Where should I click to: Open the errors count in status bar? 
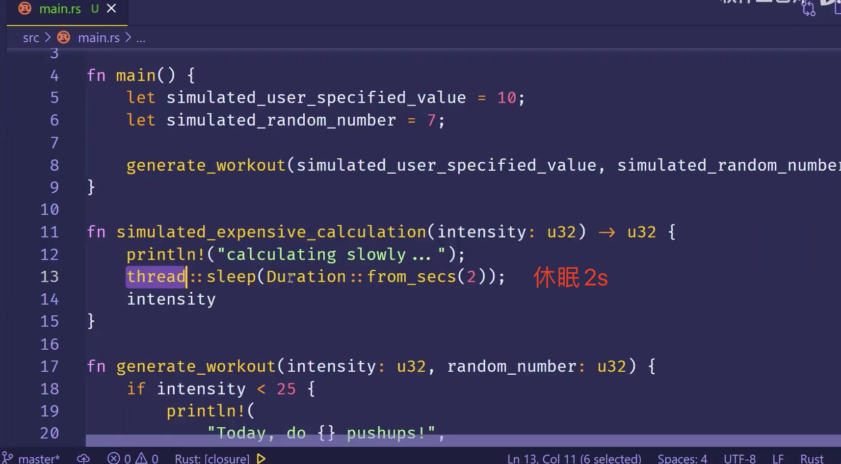(x=119, y=459)
